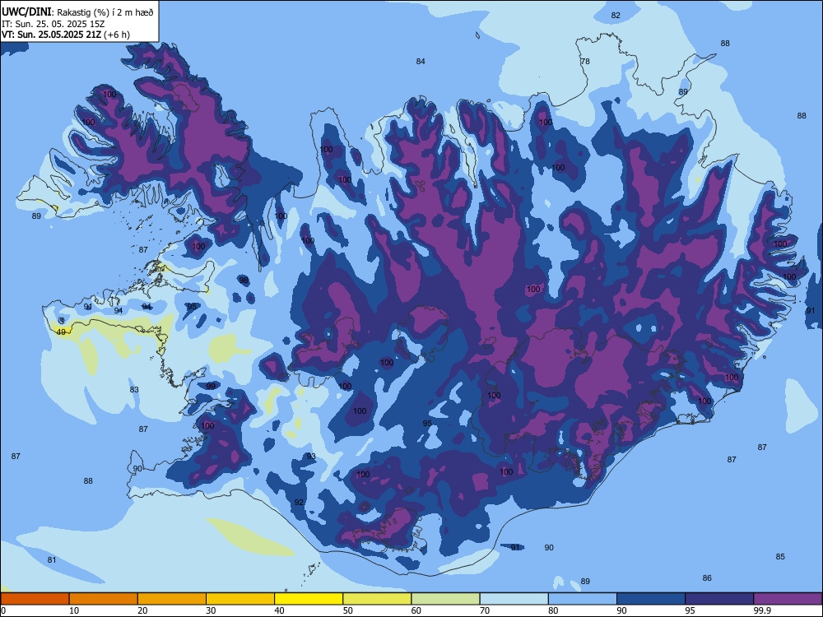
Task: Pick the light green 60–70 legend swatch
Action: pos(445,599)
